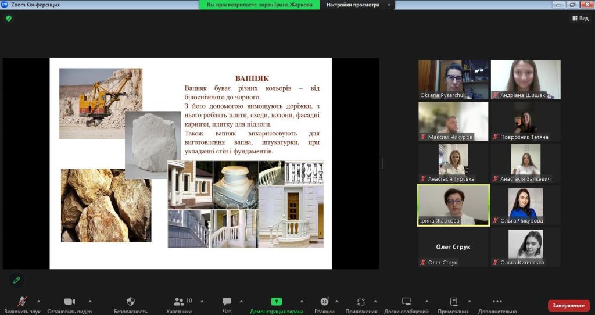595x315 pixels.
Task: Click the green encryption shield icon
Action: 8,18
